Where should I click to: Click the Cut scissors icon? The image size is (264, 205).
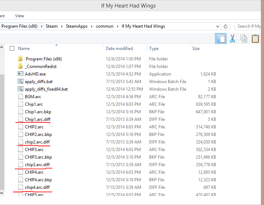(232, 38)
